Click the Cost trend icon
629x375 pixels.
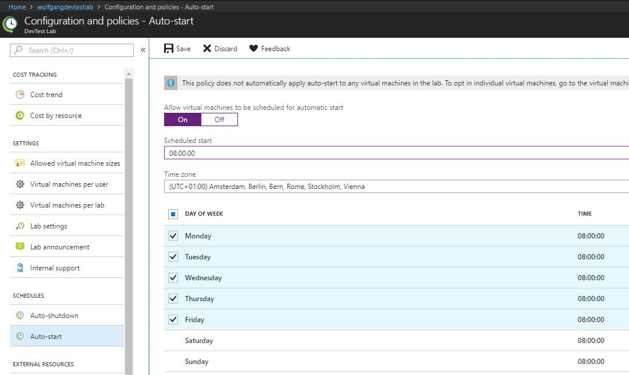click(x=20, y=95)
